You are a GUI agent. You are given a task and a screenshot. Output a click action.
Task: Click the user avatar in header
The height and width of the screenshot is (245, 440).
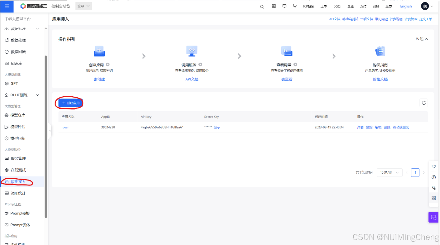pos(425,6)
